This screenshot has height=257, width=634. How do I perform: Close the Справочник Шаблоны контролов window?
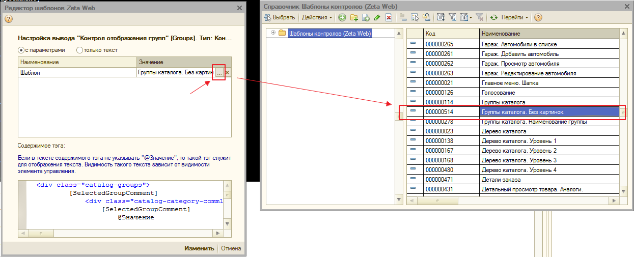[x=626, y=6]
